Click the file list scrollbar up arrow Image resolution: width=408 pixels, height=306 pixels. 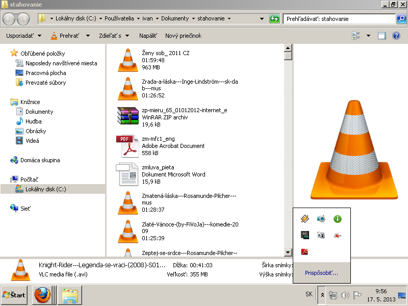(288, 48)
